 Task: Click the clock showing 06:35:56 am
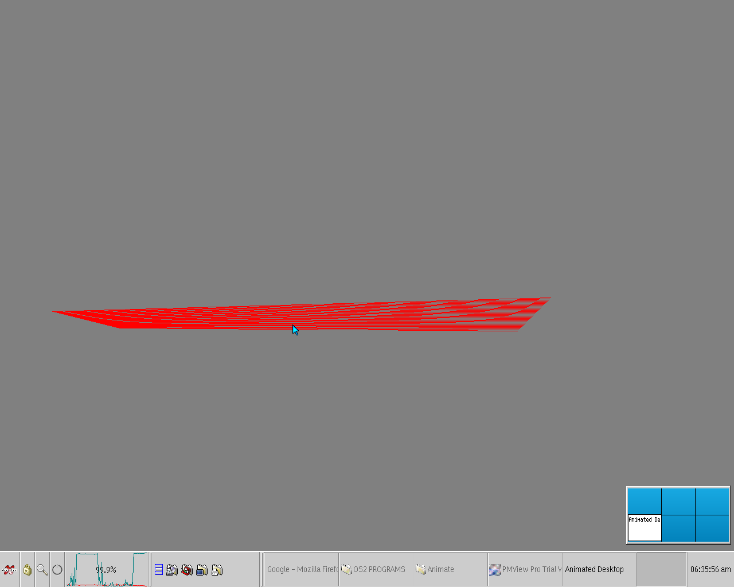pos(710,570)
